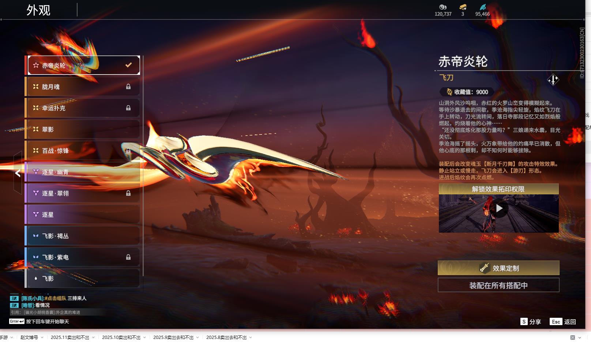
Task: Open 效果定制 effect customization
Action: (x=498, y=268)
